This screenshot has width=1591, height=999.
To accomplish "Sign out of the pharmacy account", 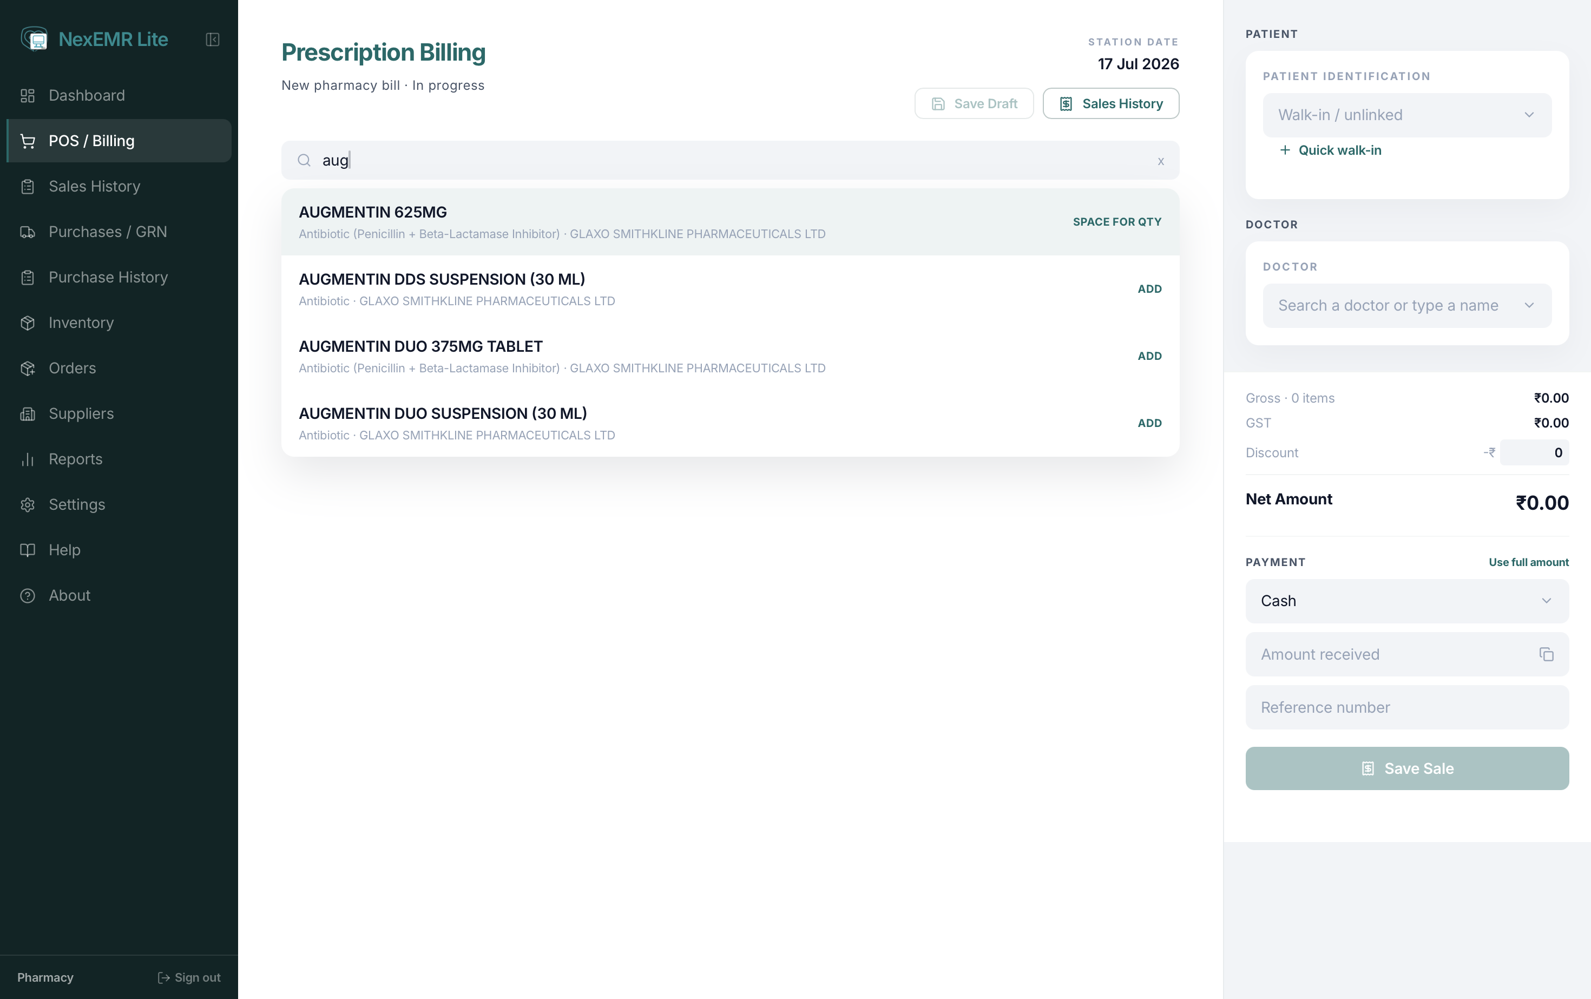I will point(189,978).
